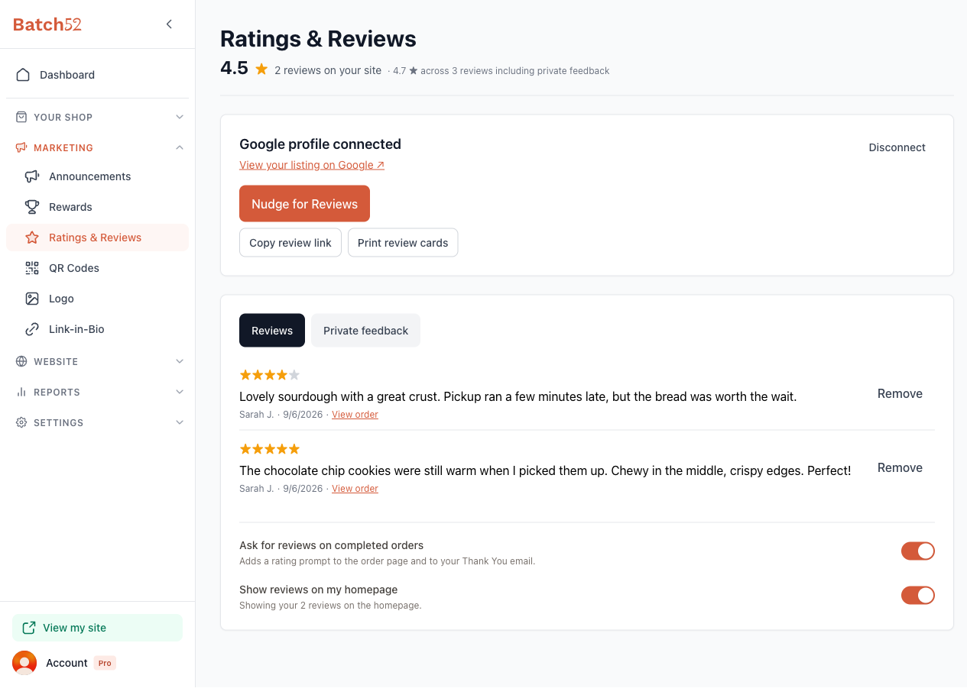
Task: Collapse the sidebar with the chevron arrow
Action: coord(169,24)
